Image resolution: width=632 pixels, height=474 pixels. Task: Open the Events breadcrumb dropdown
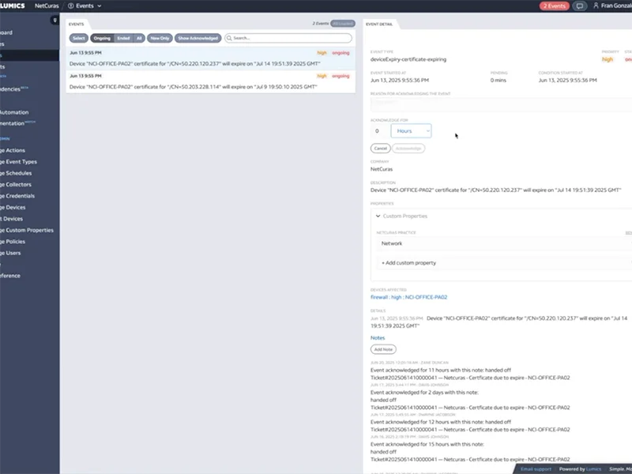click(x=85, y=6)
